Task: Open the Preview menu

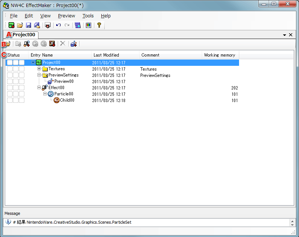Action: point(66,16)
